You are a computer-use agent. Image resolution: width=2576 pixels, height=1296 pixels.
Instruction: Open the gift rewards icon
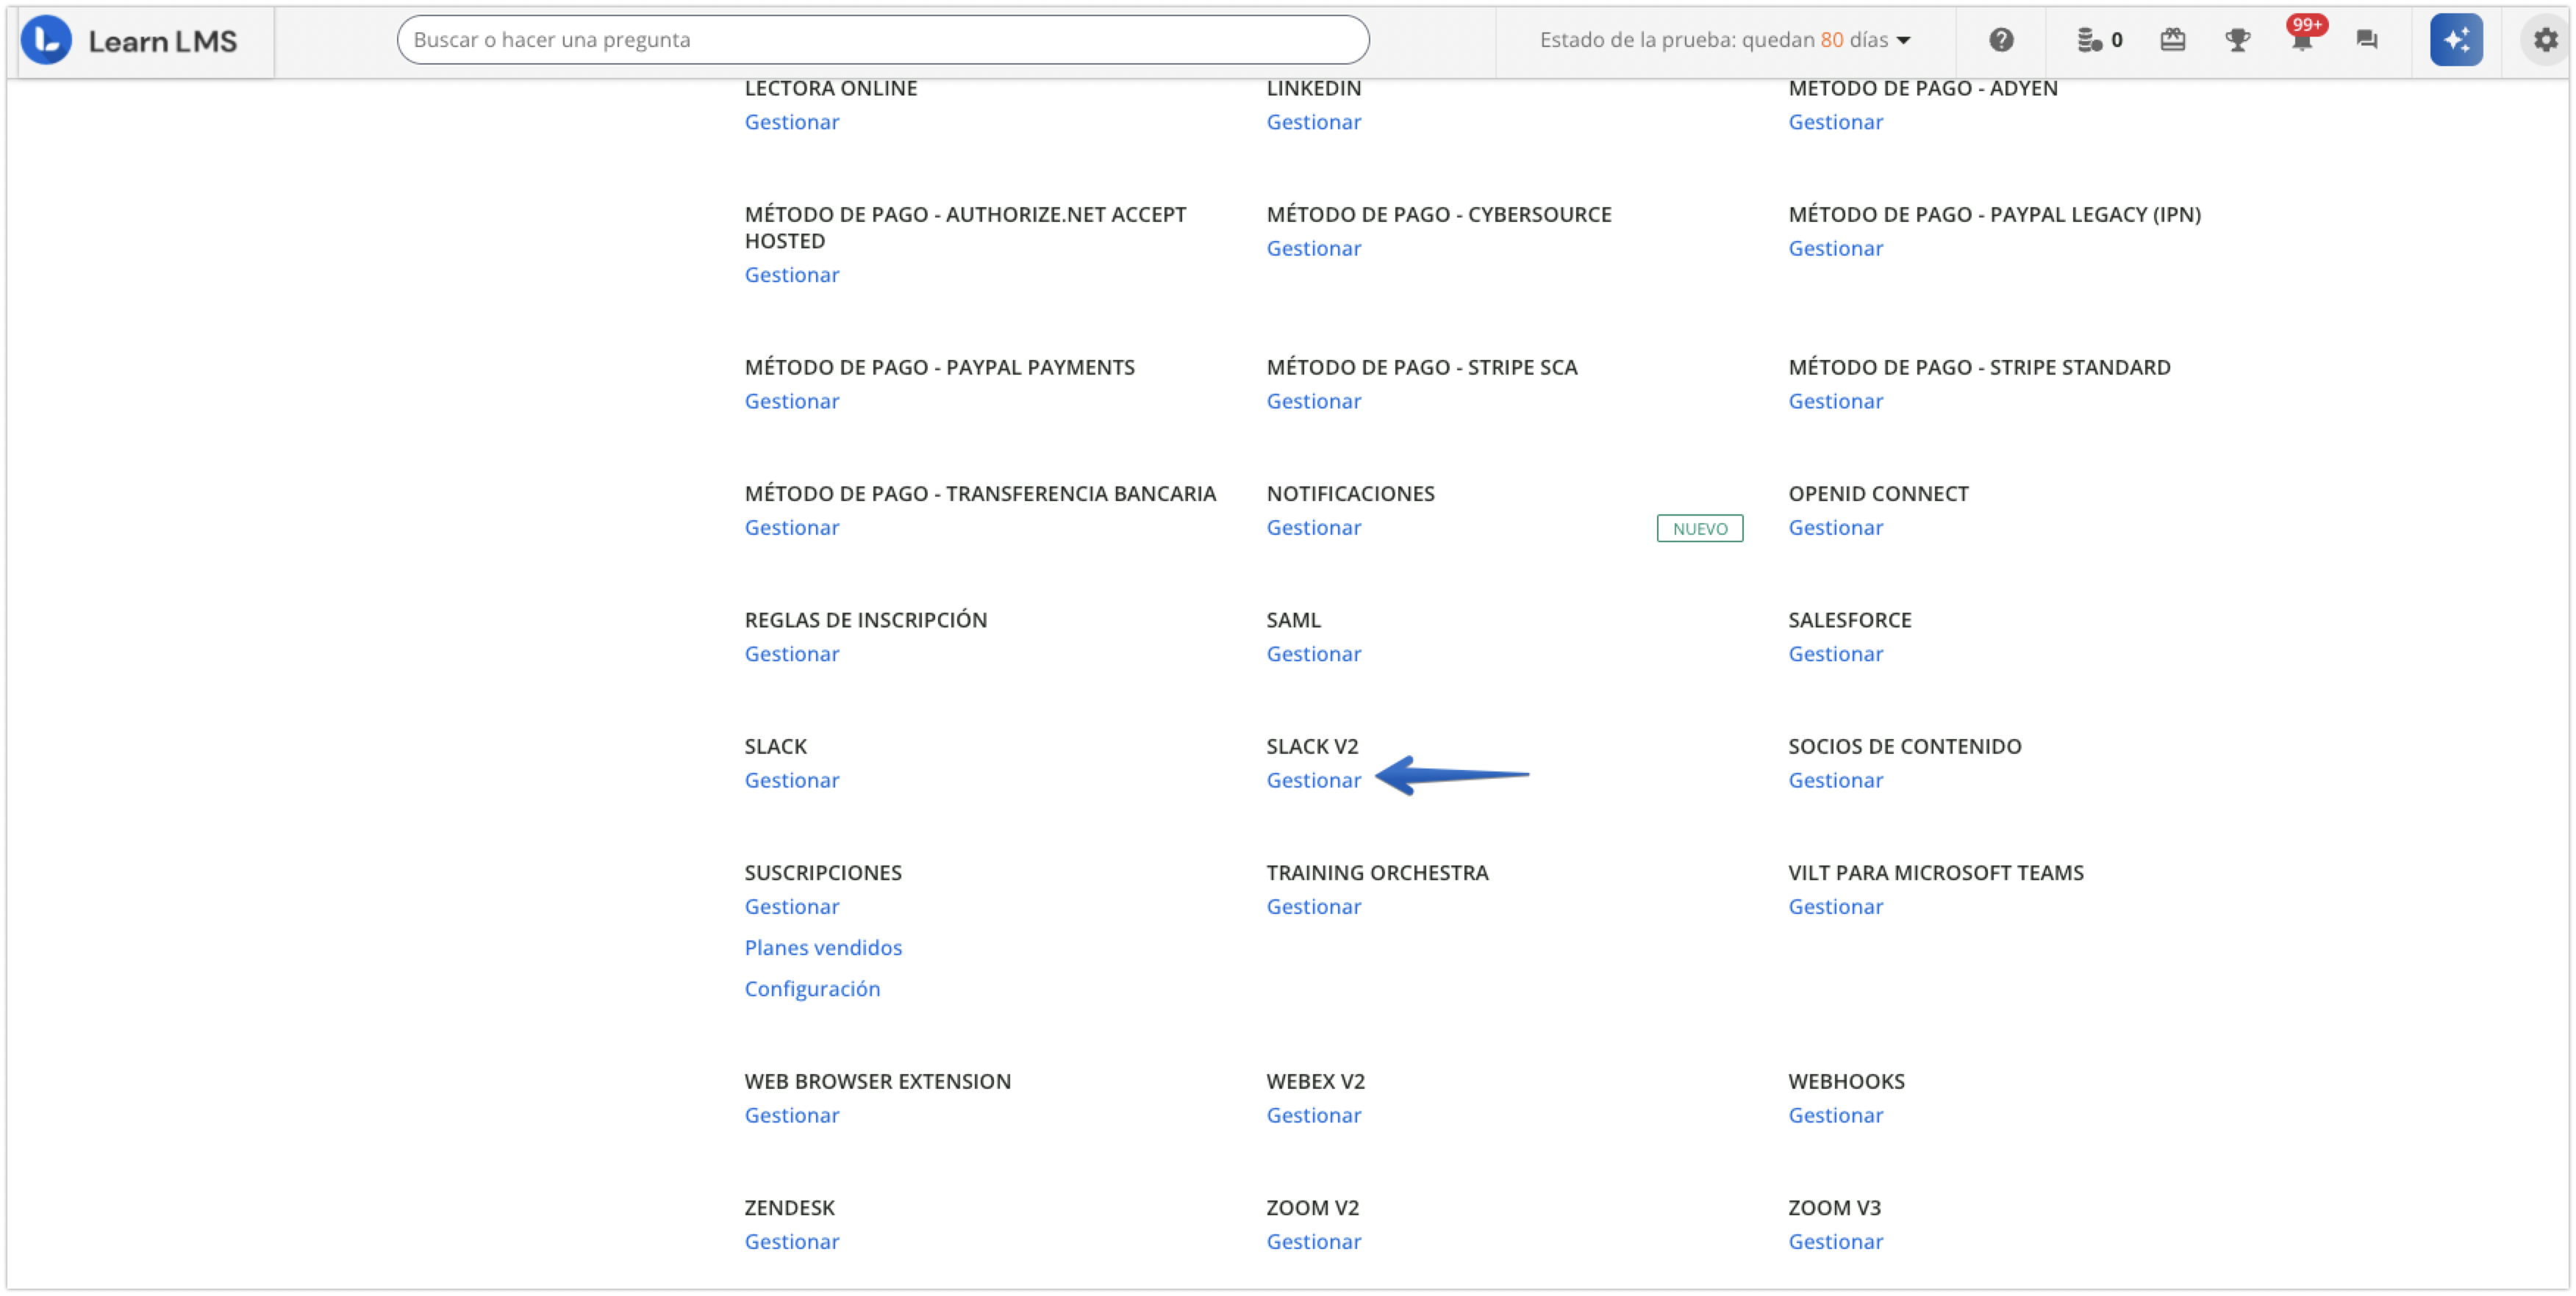(2172, 40)
